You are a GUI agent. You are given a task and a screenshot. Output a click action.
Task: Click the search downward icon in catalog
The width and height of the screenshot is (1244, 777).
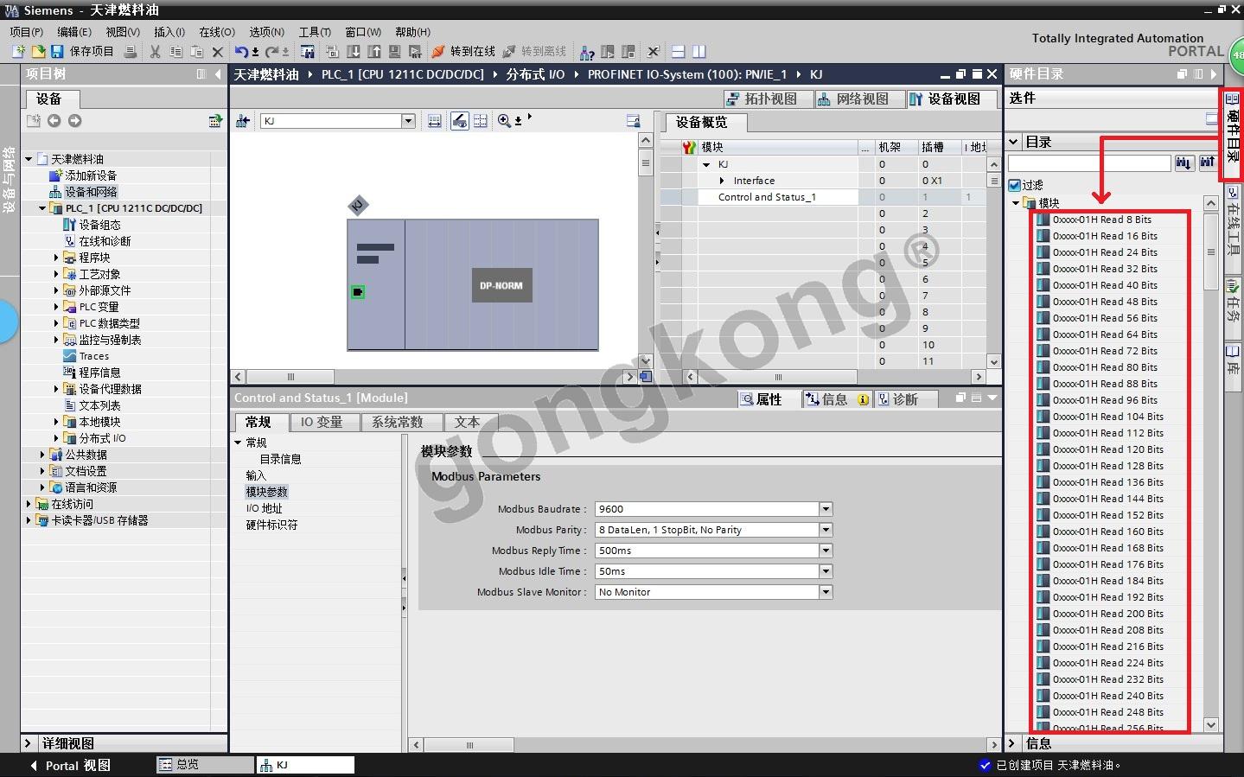tap(1183, 163)
